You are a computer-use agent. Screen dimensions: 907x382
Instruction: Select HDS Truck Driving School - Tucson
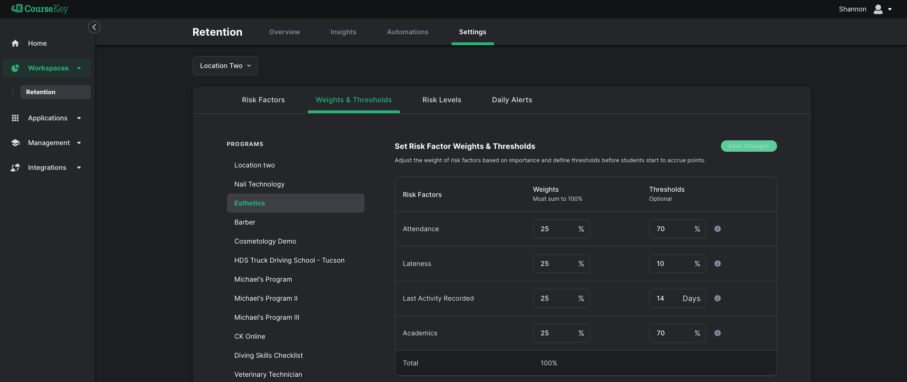tap(296, 260)
